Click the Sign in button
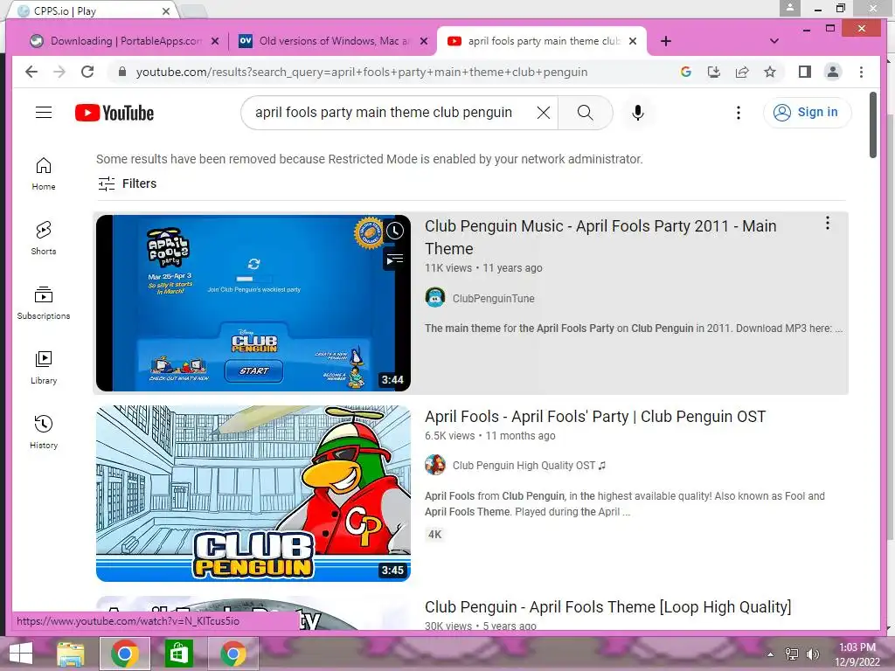Viewport: 895px width, 671px height. coord(807,112)
